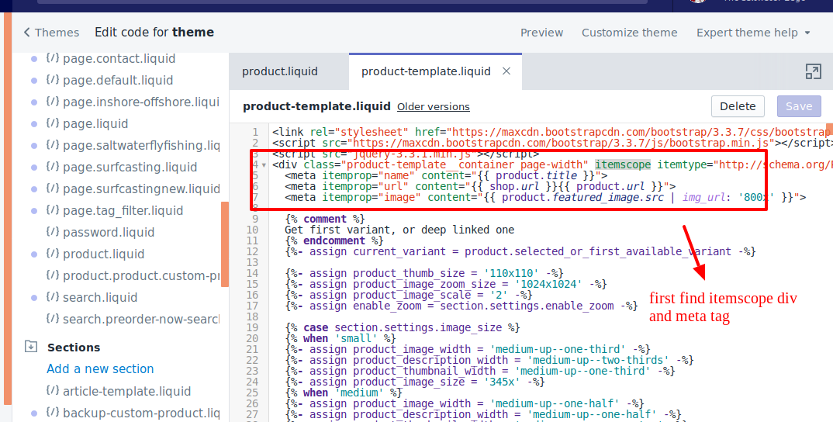Image resolution: width=833 pixels, height=422 pixels.
Task: Open page.inshore-offshore.liquid file
Action: click(x=141, y=102)
